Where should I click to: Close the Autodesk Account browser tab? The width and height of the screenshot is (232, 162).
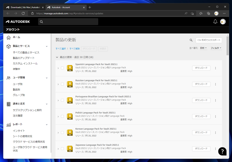pyautogui.click(x=84, y=8)
